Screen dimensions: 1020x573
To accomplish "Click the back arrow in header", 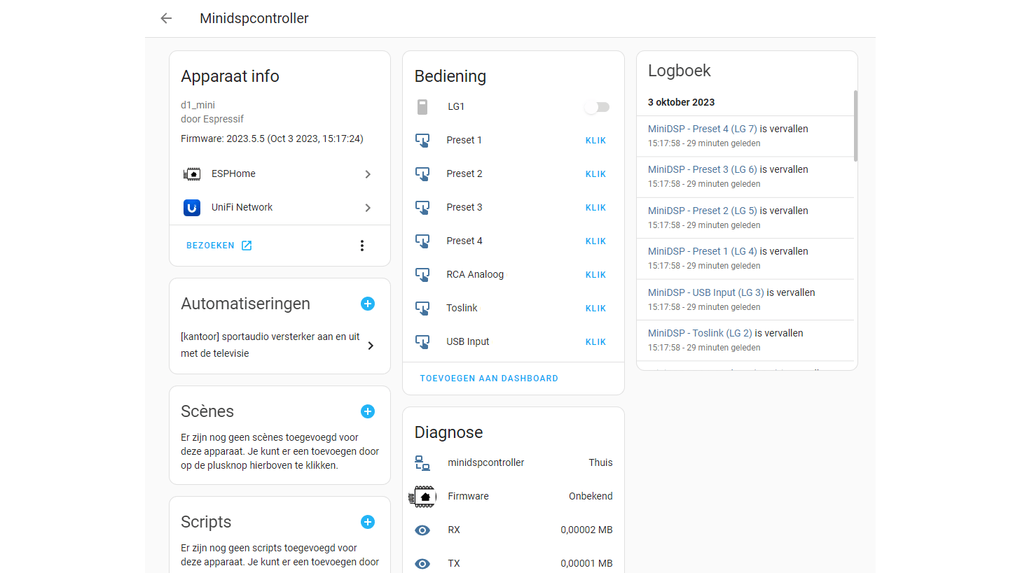I will coord(166,19).
